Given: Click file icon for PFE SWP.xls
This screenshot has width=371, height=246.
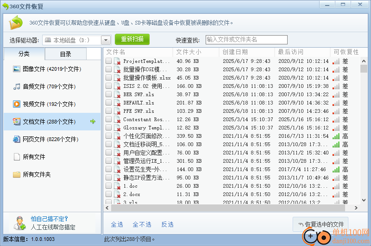Looking at the screenshot, I should point(117,111).
